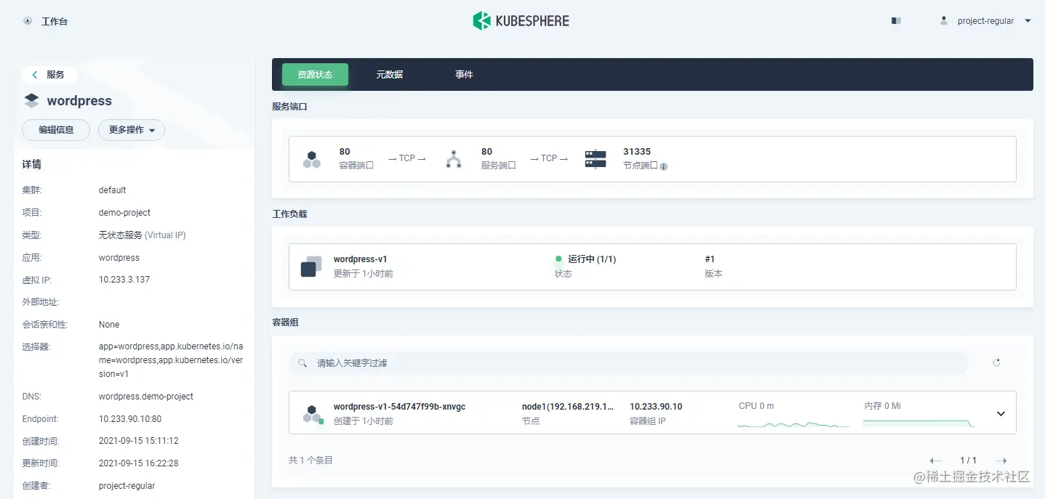Click the 1 / 1 page indicator
1045x499 pixels.
tap(968, 461)
